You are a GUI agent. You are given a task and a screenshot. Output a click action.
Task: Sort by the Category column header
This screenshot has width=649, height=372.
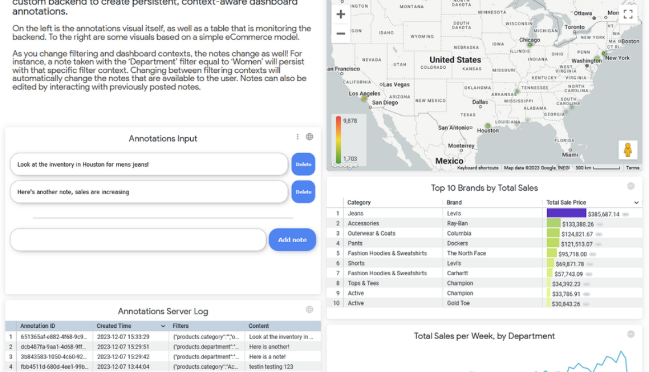(x=359, y=203)
